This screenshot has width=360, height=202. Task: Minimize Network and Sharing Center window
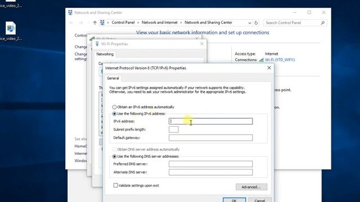coord(295,12)
